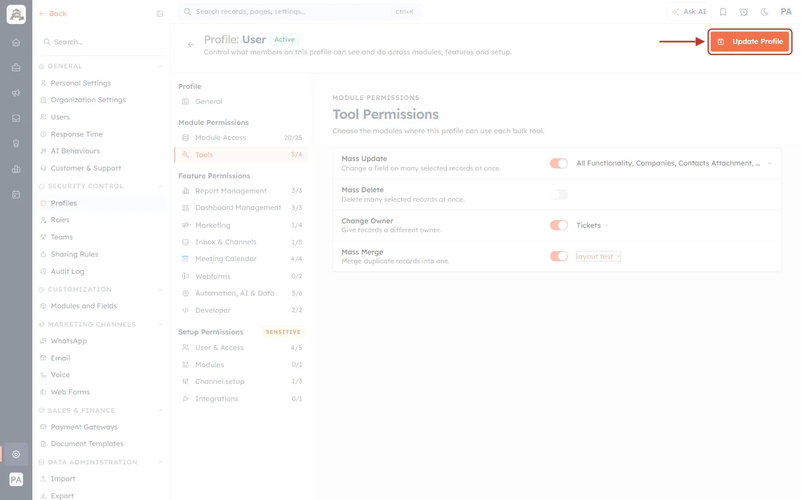
Task: Click the alarm clock reminders icon
Action: [744, 12]
